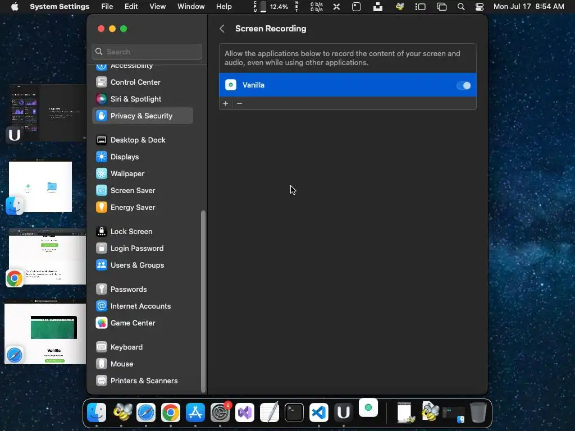
Task: Launch Google Chrome from the Dock
Action: click(171, 412)
